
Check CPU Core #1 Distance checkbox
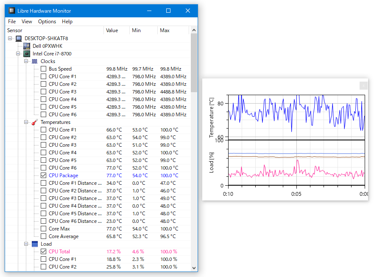tap(43, 183)
